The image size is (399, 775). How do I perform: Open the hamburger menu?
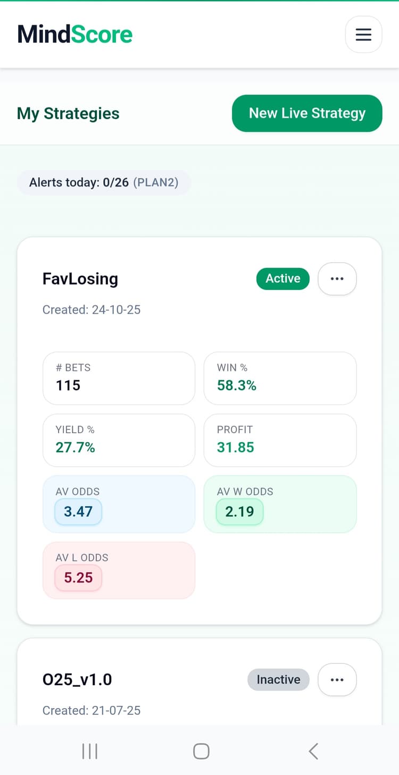click(363, 35)
